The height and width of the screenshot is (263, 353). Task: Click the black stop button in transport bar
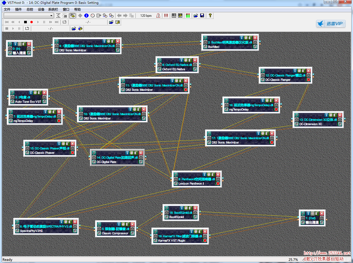click(x=25, y=22)
